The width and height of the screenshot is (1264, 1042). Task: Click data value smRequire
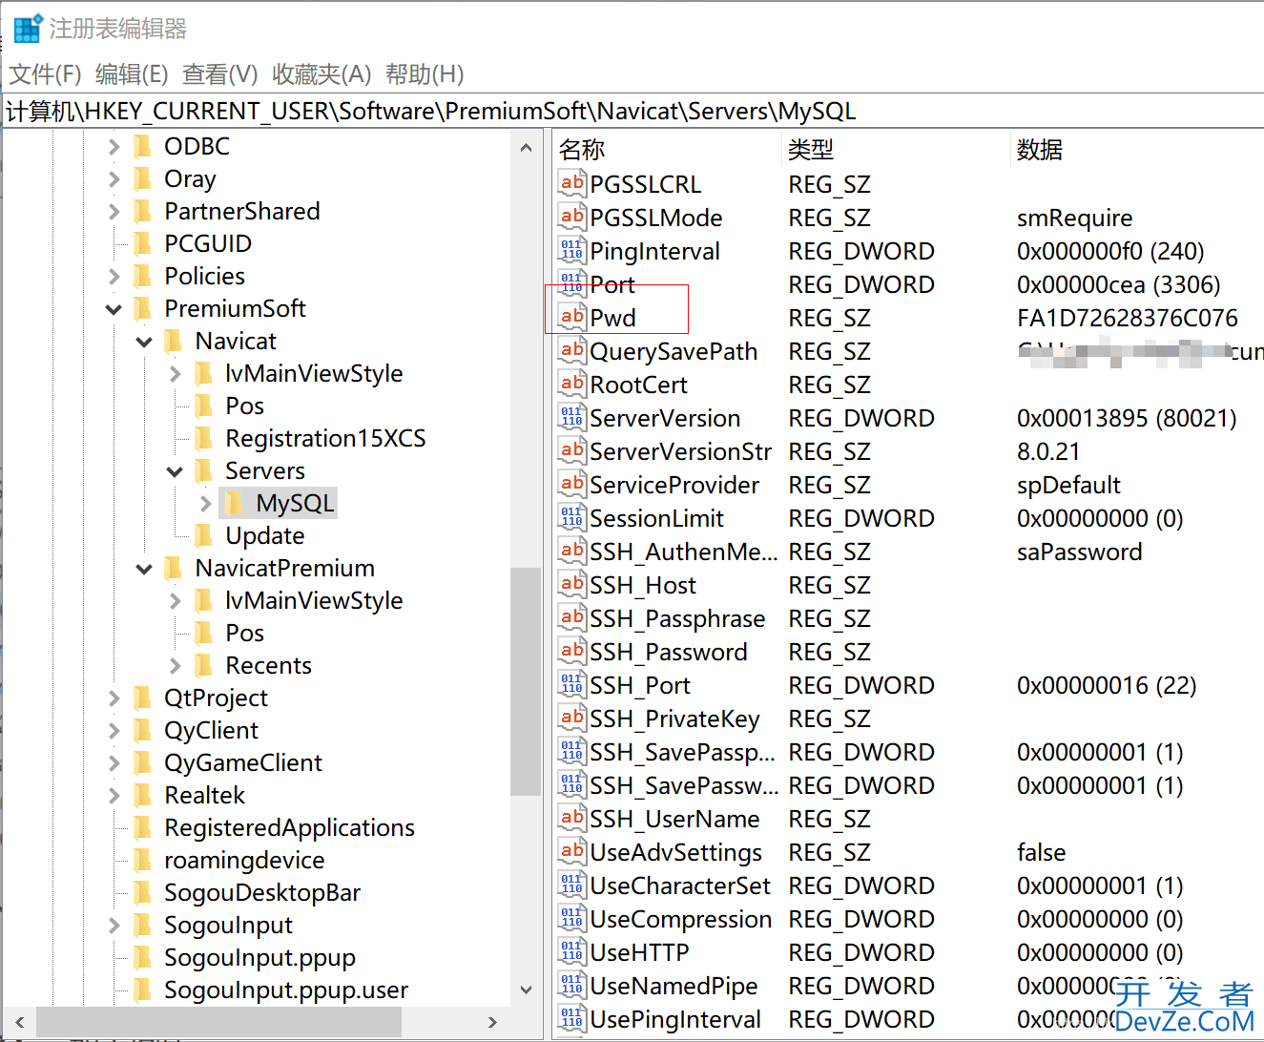coord(1075,218)
